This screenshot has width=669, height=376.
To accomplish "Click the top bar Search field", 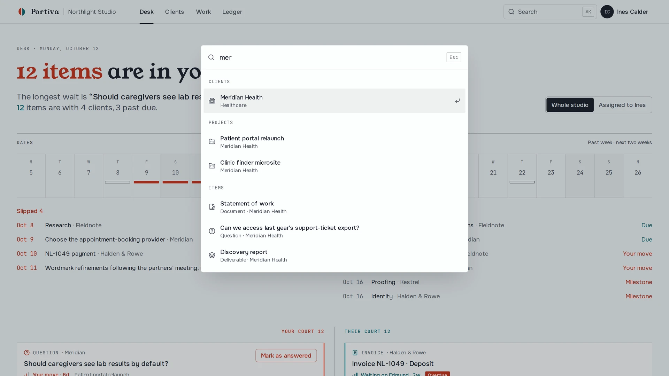I will tap(550, 12).
